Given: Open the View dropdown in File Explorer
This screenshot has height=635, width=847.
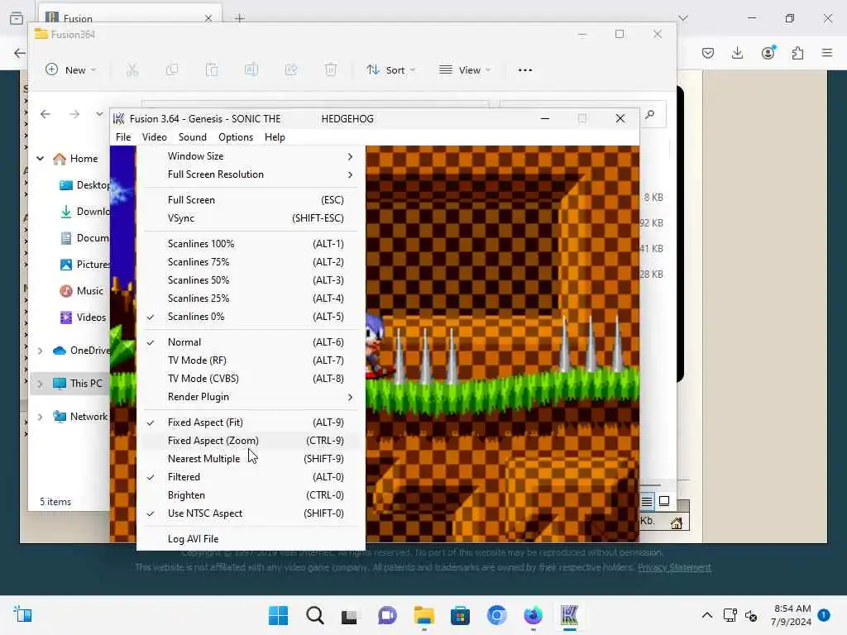Looking at the screenshot, I should point(465,69).
